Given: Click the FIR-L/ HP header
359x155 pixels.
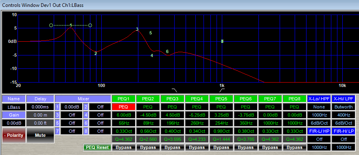Looking at the screenshot, I should coord(319,131).
